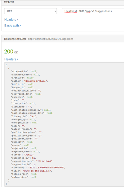
Task: Click the Request panel heading
Action: click(x=9, y=2)
